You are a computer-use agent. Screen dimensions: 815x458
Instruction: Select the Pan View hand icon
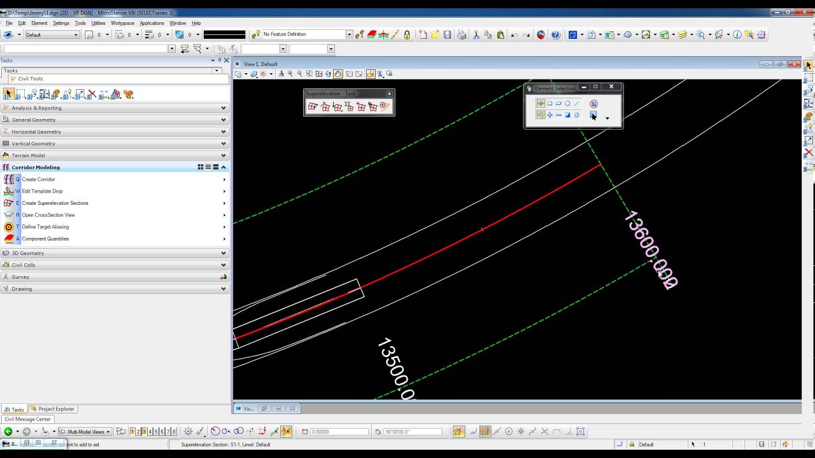tap(337, 74)
